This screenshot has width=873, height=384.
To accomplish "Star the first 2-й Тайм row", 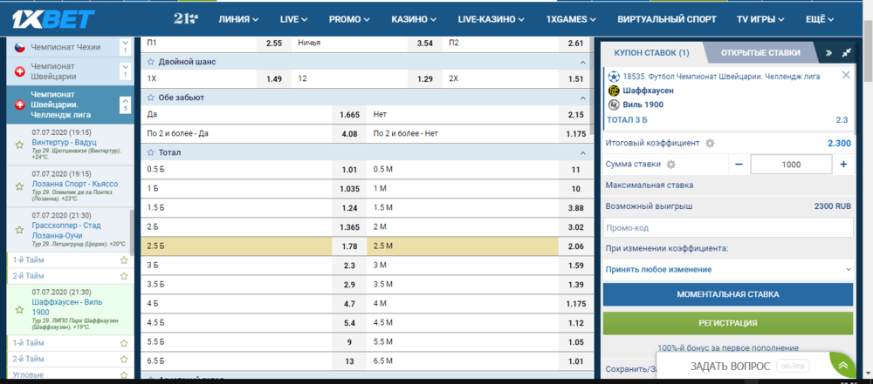I will [124, 276].
